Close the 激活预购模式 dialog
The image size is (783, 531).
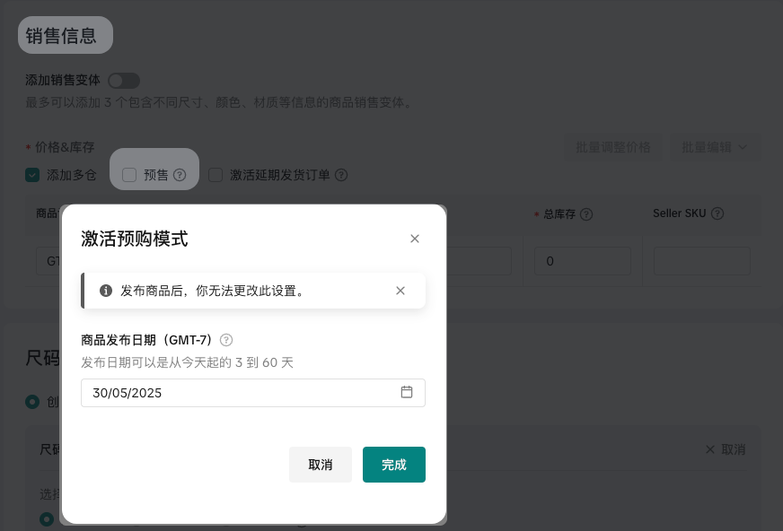click(x=414, y=239)
